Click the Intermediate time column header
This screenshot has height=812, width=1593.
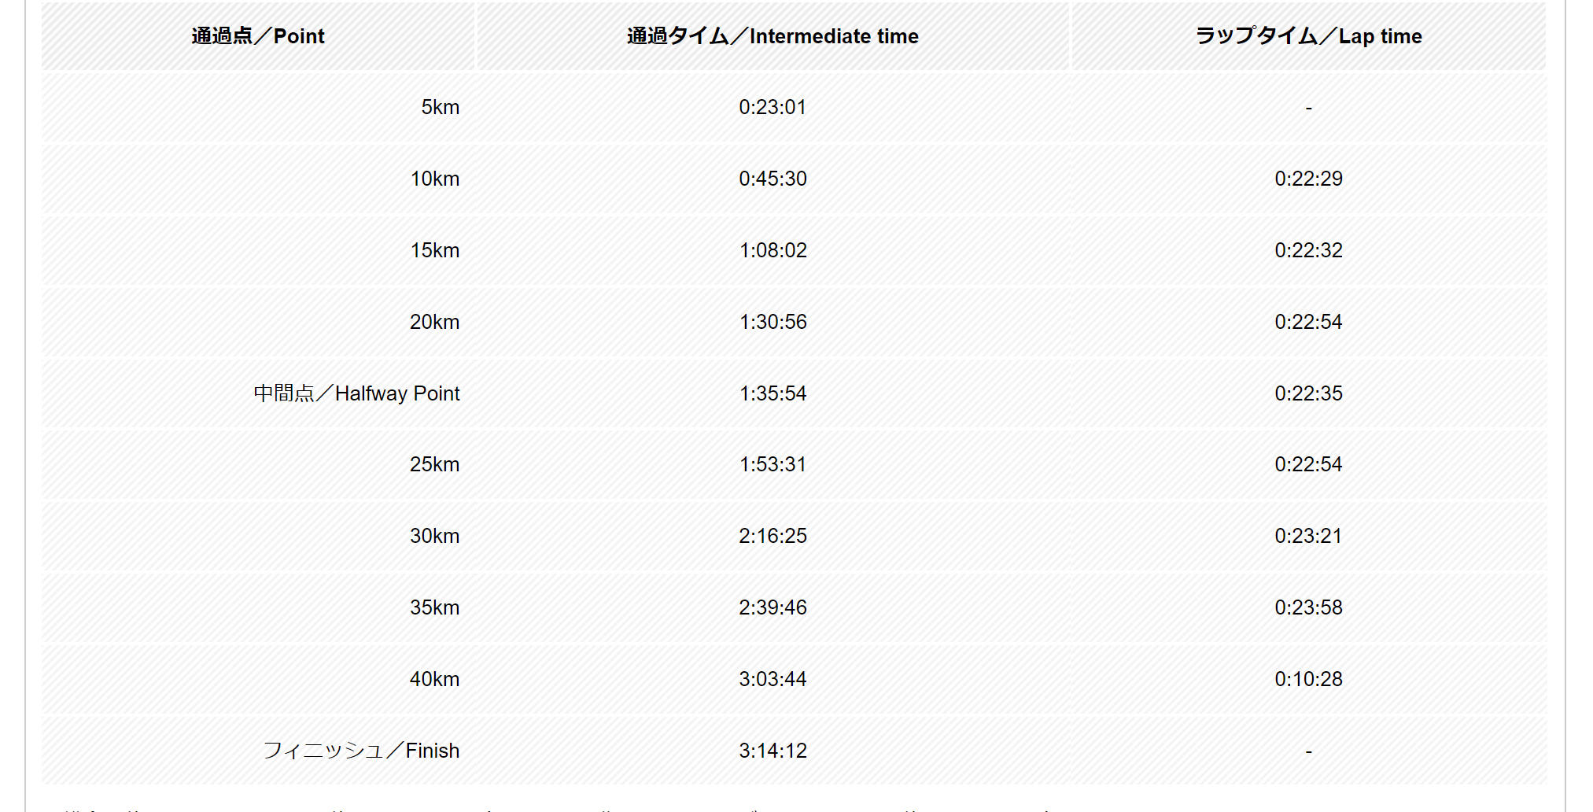click(773, 36)
